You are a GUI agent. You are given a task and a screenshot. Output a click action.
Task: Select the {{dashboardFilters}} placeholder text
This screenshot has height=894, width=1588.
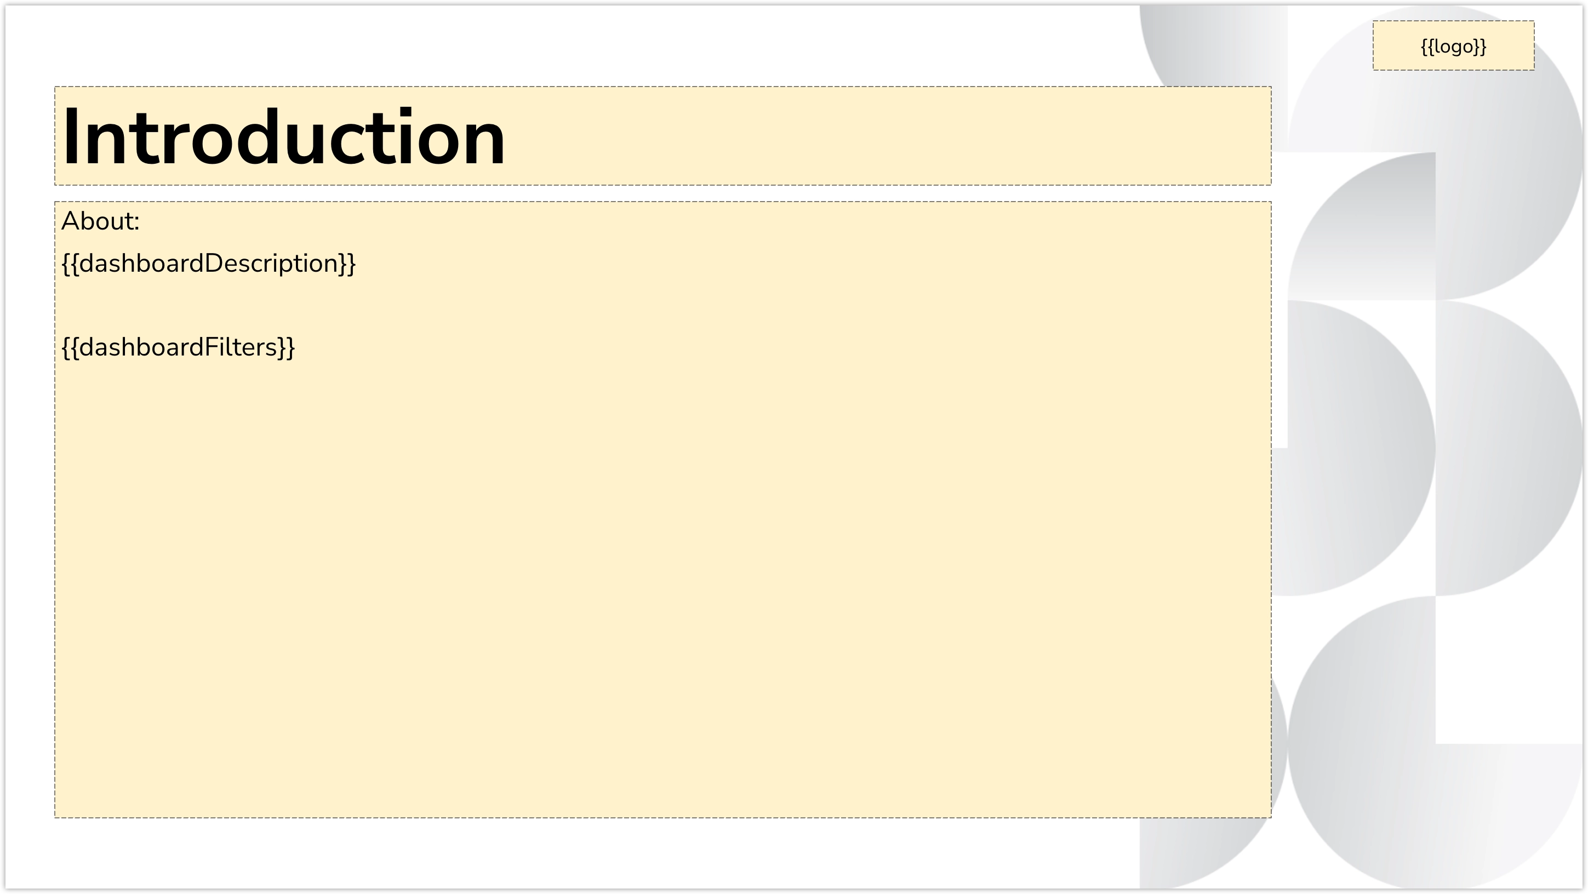178,347
